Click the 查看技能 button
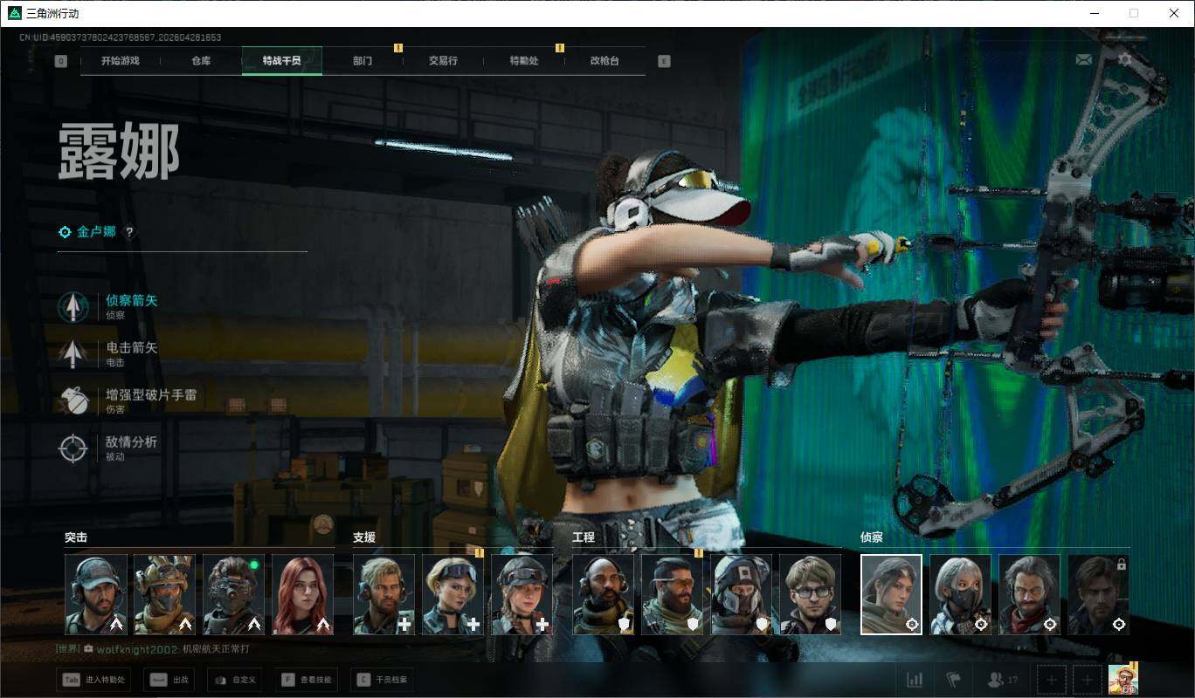The height and width of the screenshot is (698, 1195). point(306,680)
